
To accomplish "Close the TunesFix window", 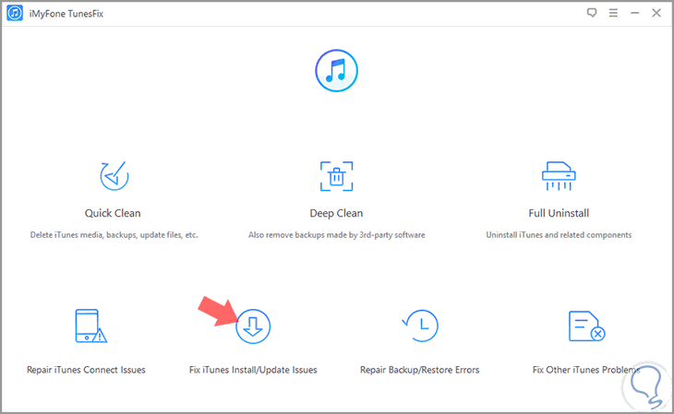I will [656, 13].
